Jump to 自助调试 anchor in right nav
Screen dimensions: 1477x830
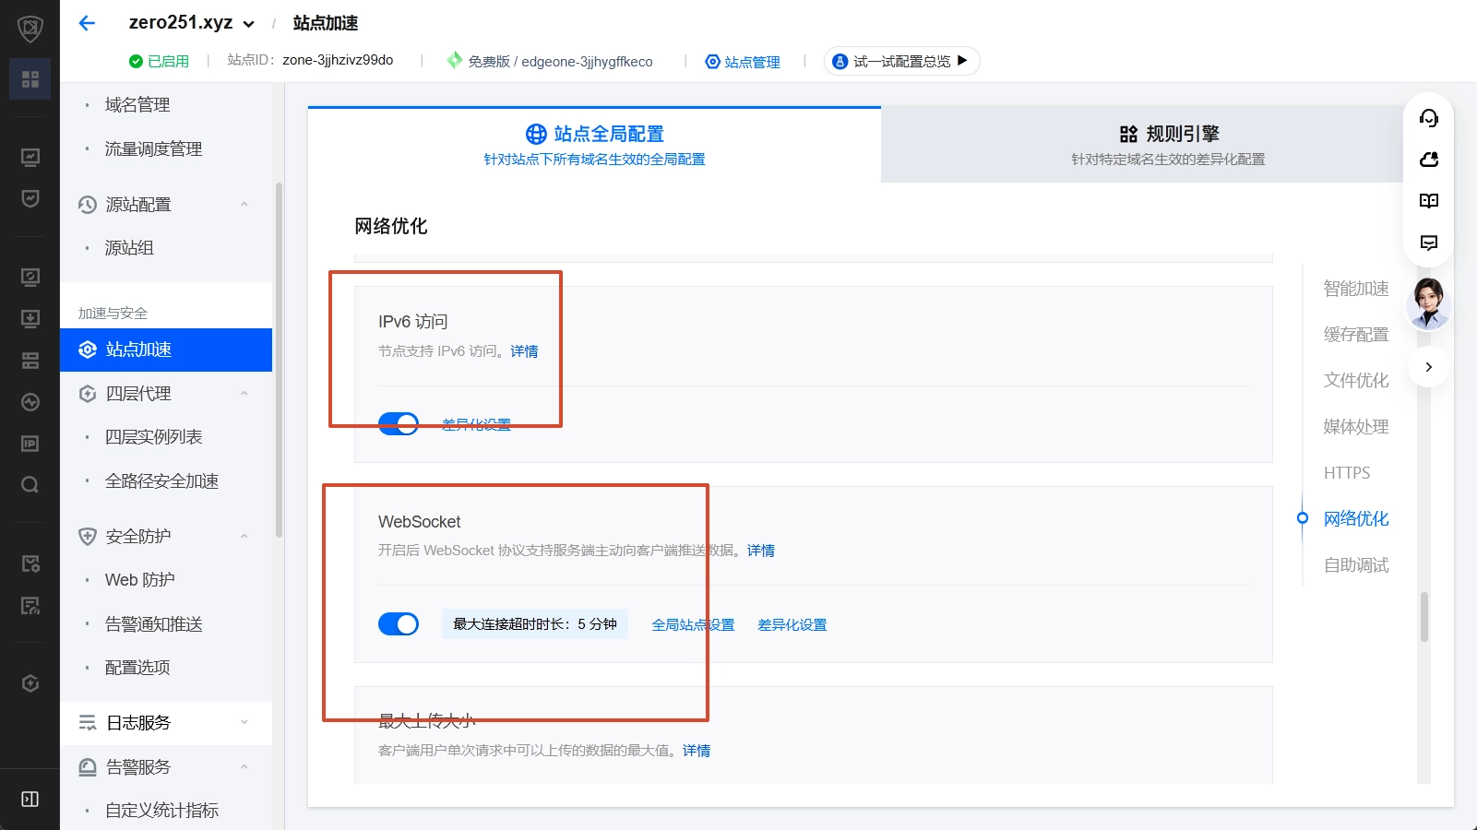point(1356,565)
